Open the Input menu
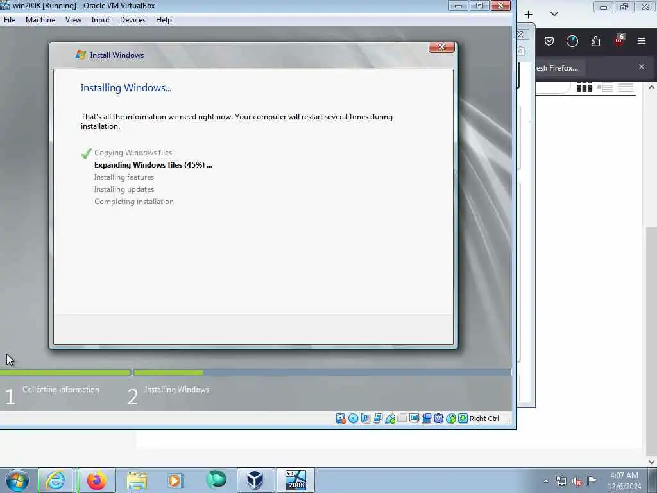 point(101,20)
